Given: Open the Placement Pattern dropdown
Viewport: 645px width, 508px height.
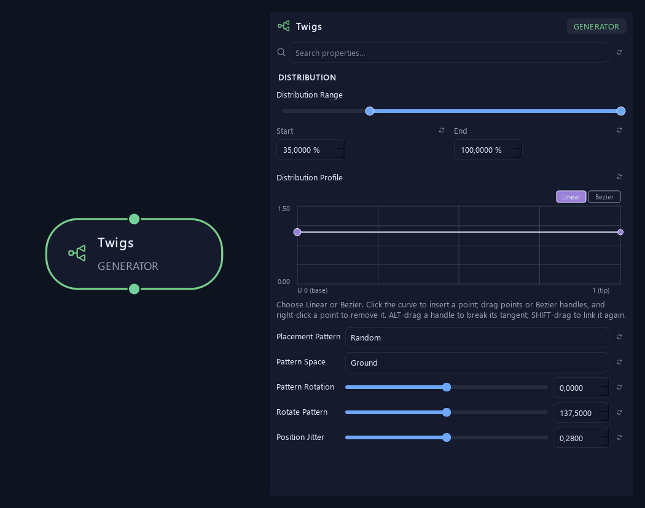Looking at the screenshot, I should pyautogui.click(x=477, y=337).
